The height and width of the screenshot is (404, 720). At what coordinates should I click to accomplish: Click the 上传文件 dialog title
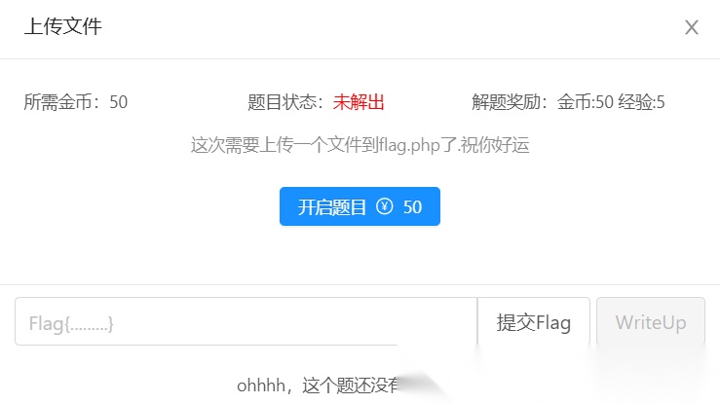coord(63,26)
